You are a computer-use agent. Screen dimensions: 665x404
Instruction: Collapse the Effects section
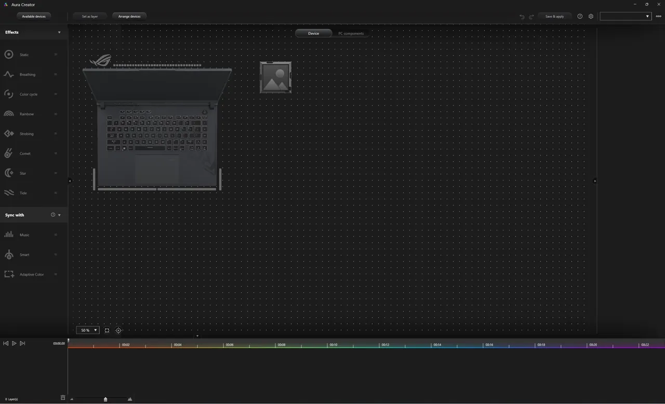pos(59,32)
